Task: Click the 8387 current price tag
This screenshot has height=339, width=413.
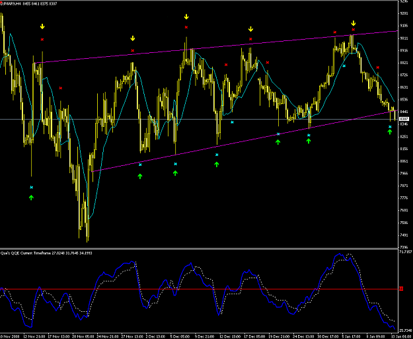Action: [404, 119]
